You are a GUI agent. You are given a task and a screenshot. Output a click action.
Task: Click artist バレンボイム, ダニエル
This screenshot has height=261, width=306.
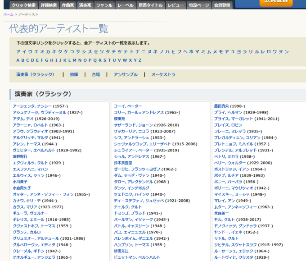click(135, 238)
